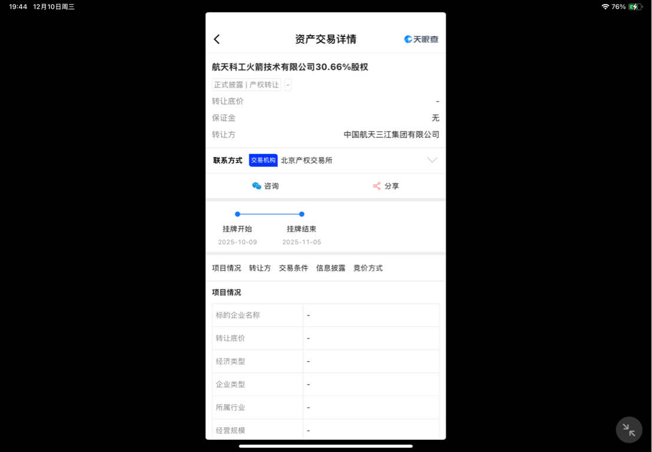The width and height of the screenshot is (652, 452).
Task: Click the 标的企业名称 table row
Action: pos(325,315)
